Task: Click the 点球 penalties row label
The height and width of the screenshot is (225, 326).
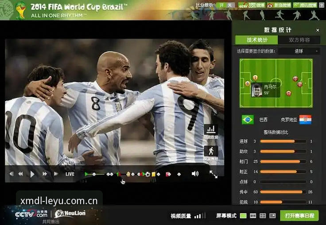Action: tap(244, 182)
